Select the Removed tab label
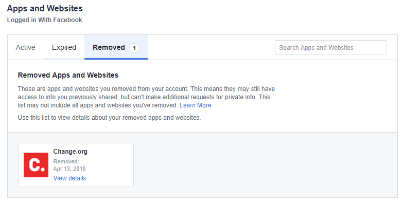 click(109, 47)
